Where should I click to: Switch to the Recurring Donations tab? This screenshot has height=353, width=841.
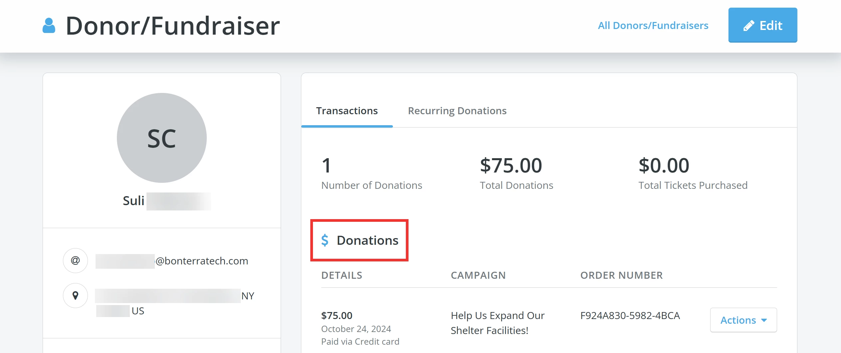pyautogui.click(x=457, y=111)
